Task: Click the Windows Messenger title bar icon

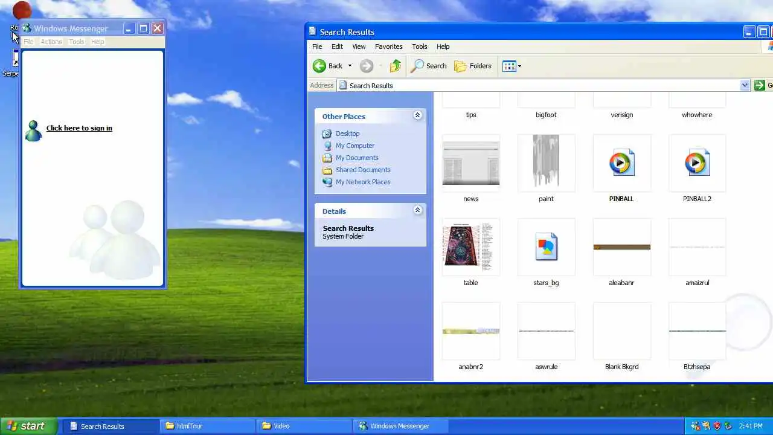Action: tap(27, 28)
